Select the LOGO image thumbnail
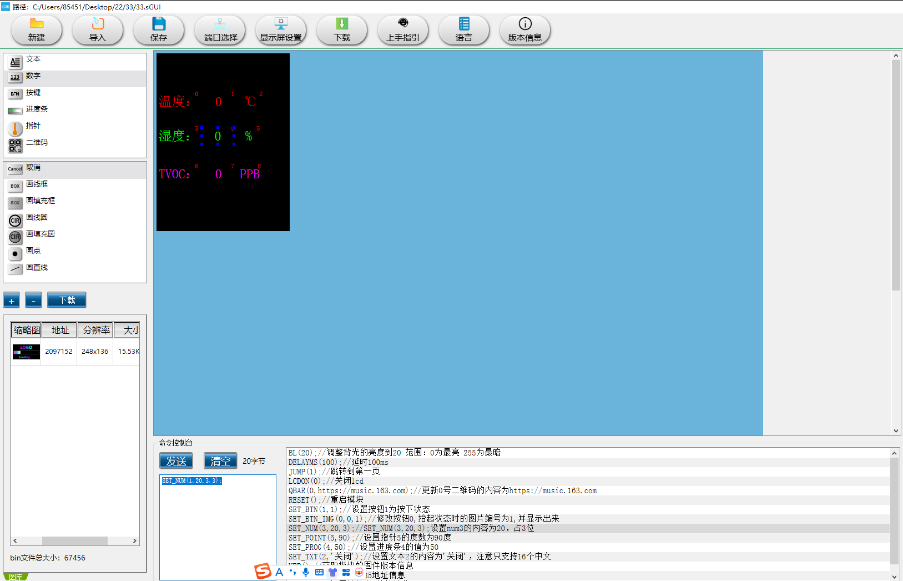Viewport: 903px width, 581px height. point(26,352)
